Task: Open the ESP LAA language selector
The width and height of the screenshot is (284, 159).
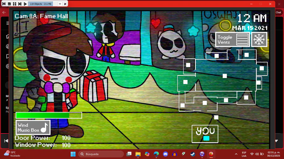Action: (x=244, y=154)
